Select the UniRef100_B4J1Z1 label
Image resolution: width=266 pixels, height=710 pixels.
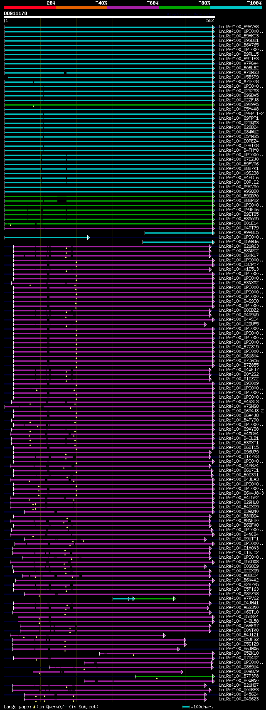tap(239, 635)
